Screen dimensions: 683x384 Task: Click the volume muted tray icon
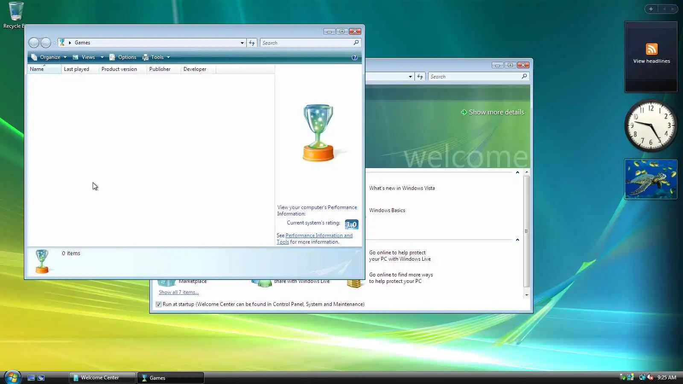[x=650, y=377]
